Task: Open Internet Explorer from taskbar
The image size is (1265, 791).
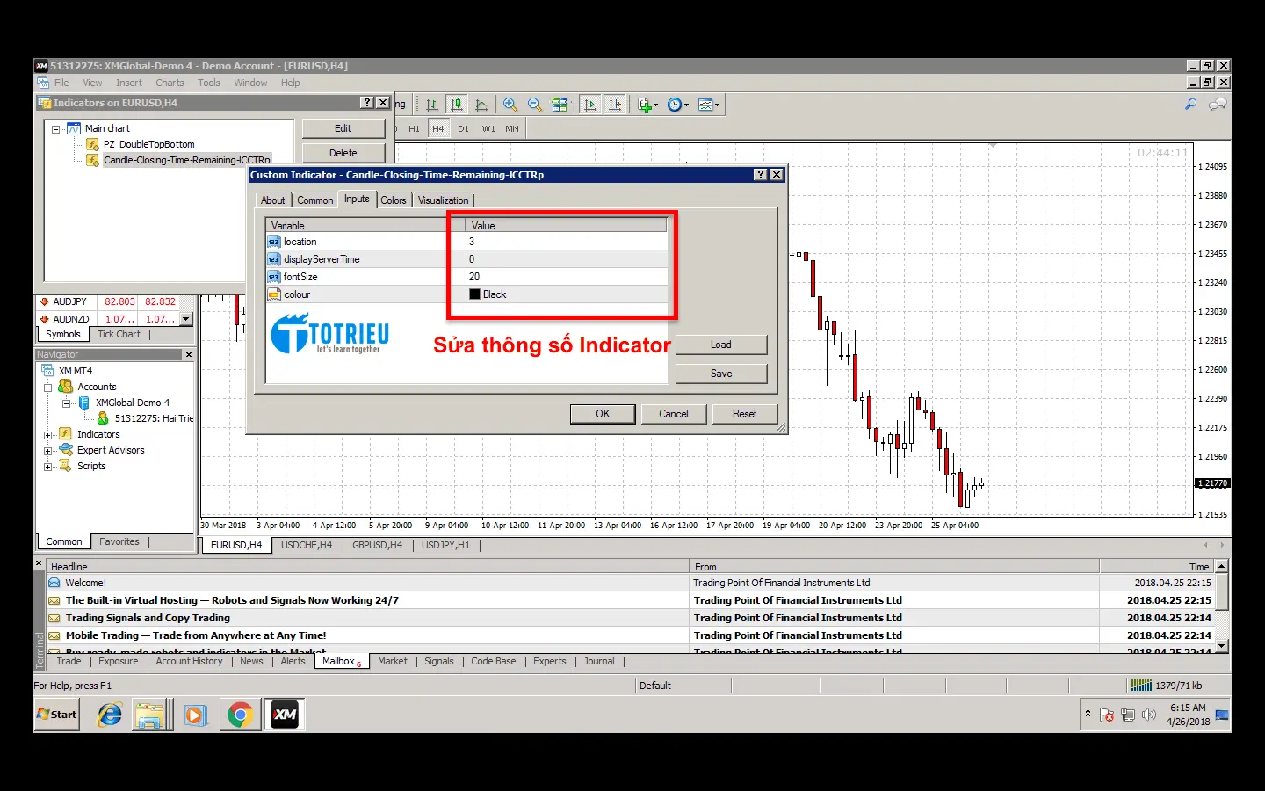Action: coord(110,715)
